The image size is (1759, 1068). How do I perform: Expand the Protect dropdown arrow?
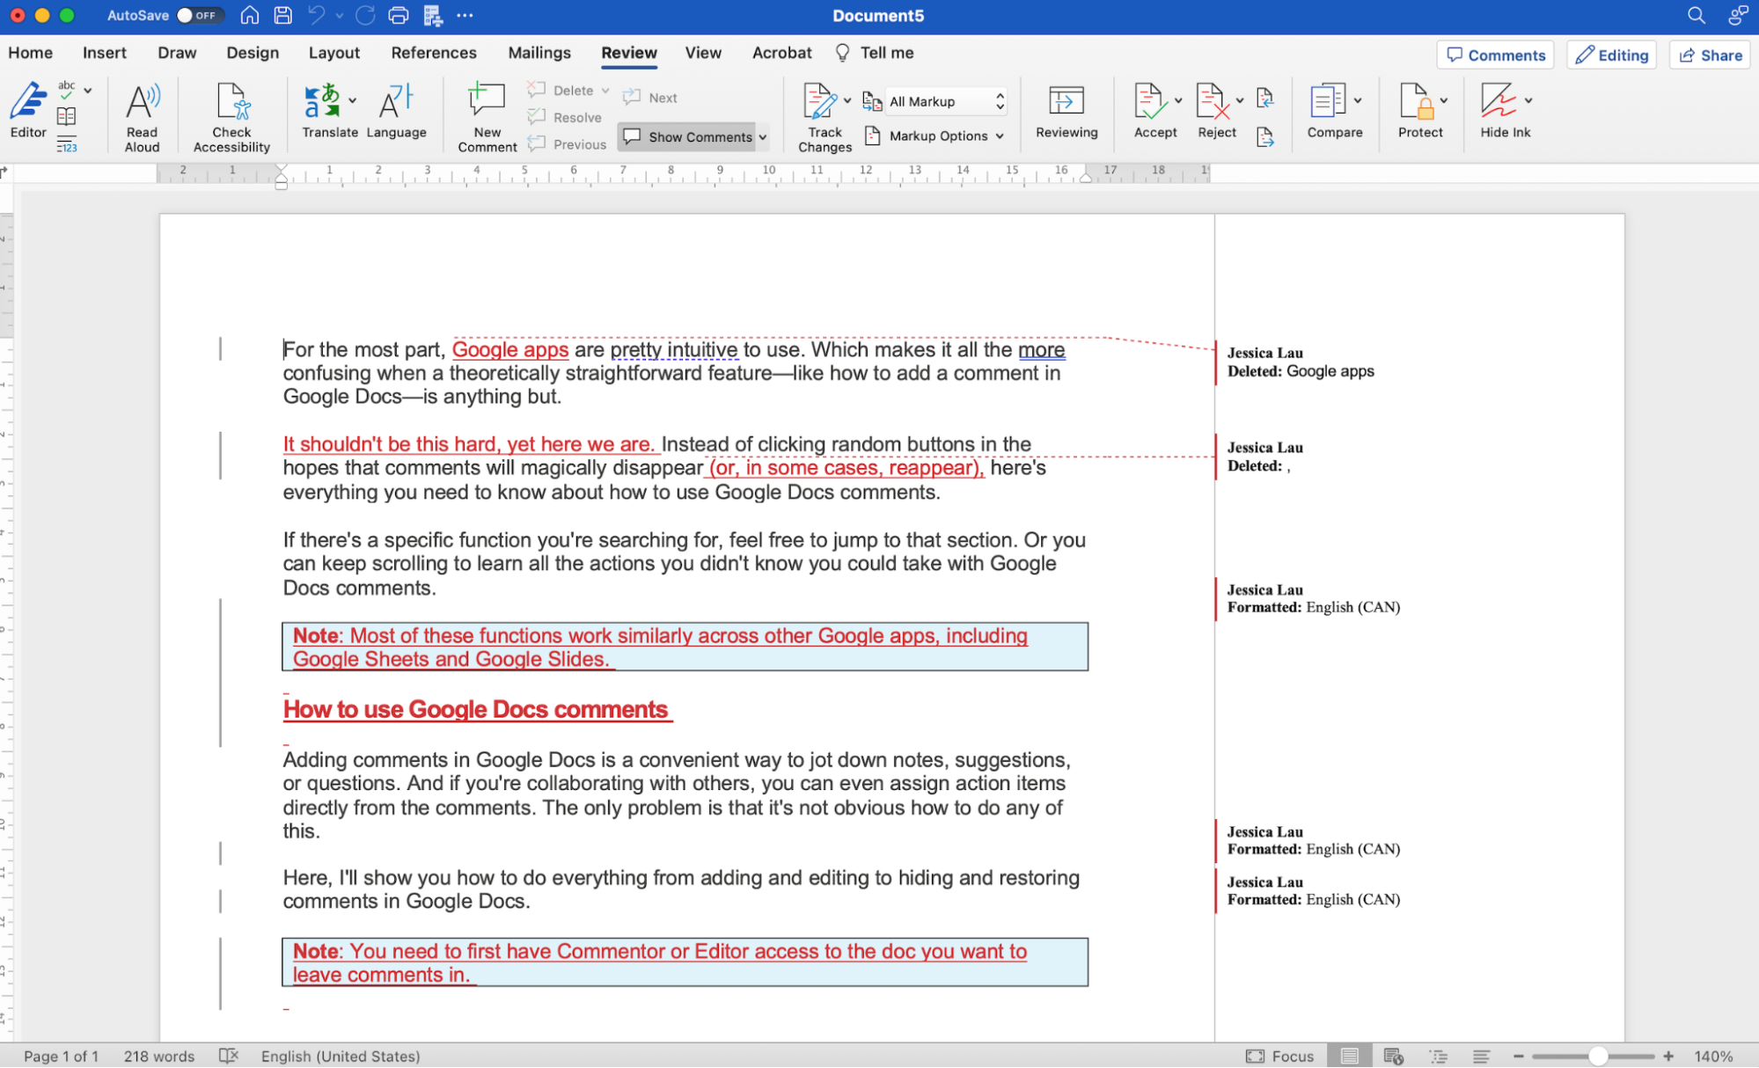[1443, 100]
